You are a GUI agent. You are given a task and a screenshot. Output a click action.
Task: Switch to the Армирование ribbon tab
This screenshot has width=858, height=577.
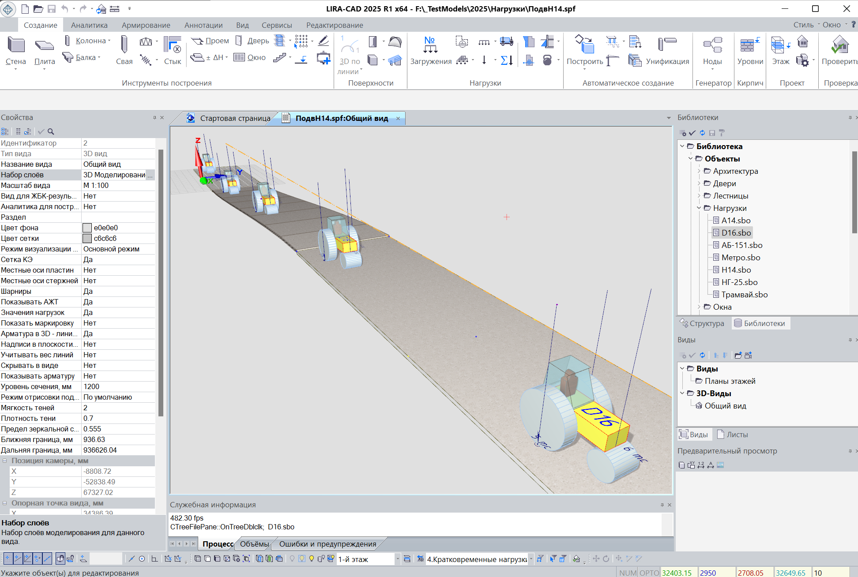(146, 25)
